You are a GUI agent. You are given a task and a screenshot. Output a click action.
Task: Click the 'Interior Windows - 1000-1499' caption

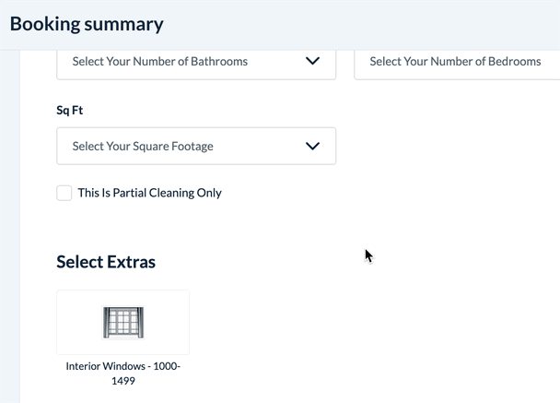pyautogui.click(x=123, y=373)
